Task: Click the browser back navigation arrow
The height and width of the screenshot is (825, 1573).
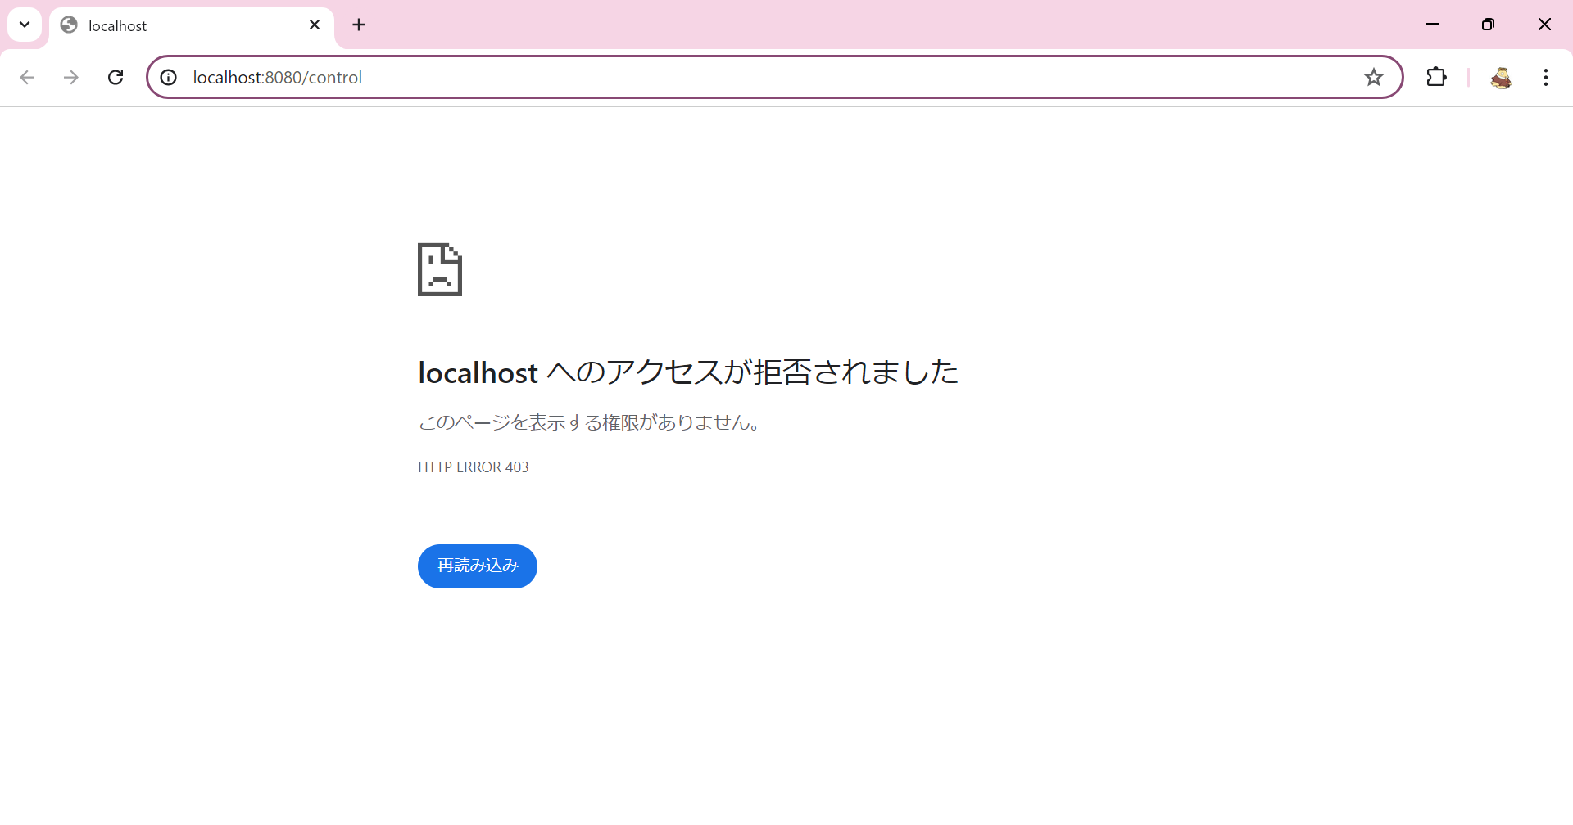Action: coord(27,77)
